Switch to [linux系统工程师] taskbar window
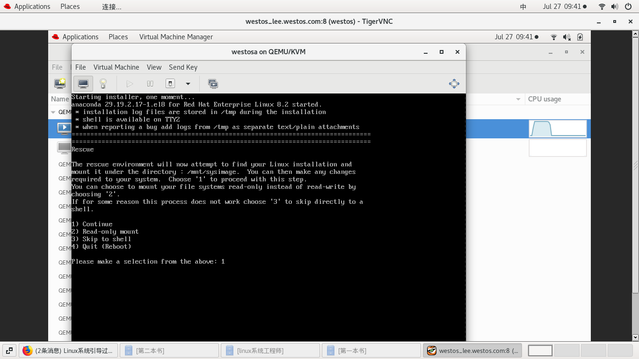 click(270, 351)
